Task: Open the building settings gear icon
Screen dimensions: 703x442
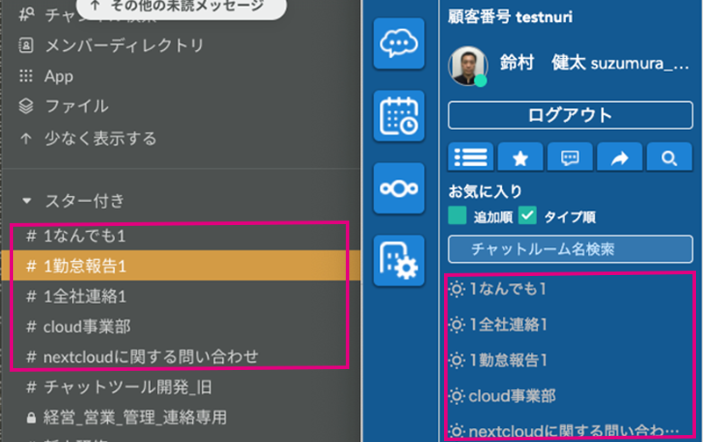Action: [398, 261]
